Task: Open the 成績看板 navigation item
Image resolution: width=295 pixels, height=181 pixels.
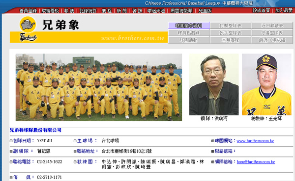Action: click(x=50, y=11)
